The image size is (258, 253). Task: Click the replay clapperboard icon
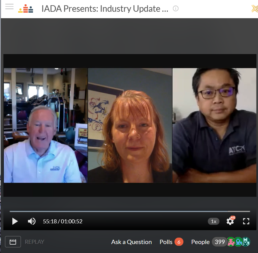[x=13, y=242]
